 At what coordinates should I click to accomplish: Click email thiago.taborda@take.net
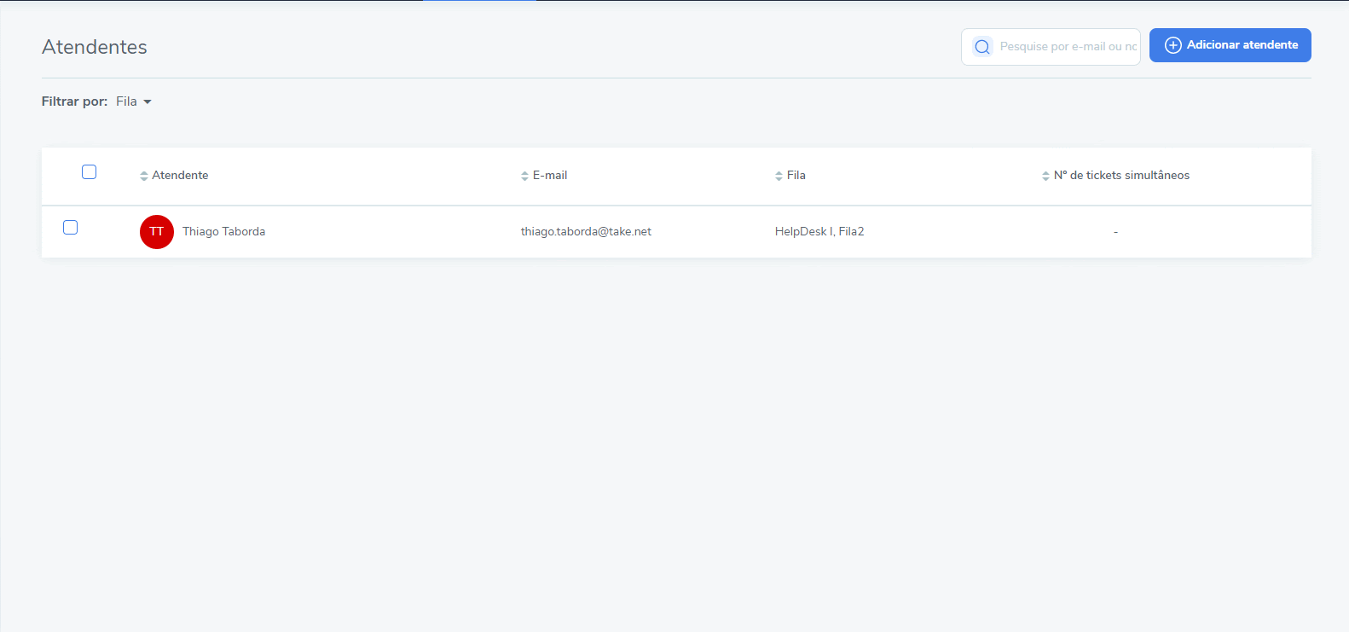tap(586, 232)
